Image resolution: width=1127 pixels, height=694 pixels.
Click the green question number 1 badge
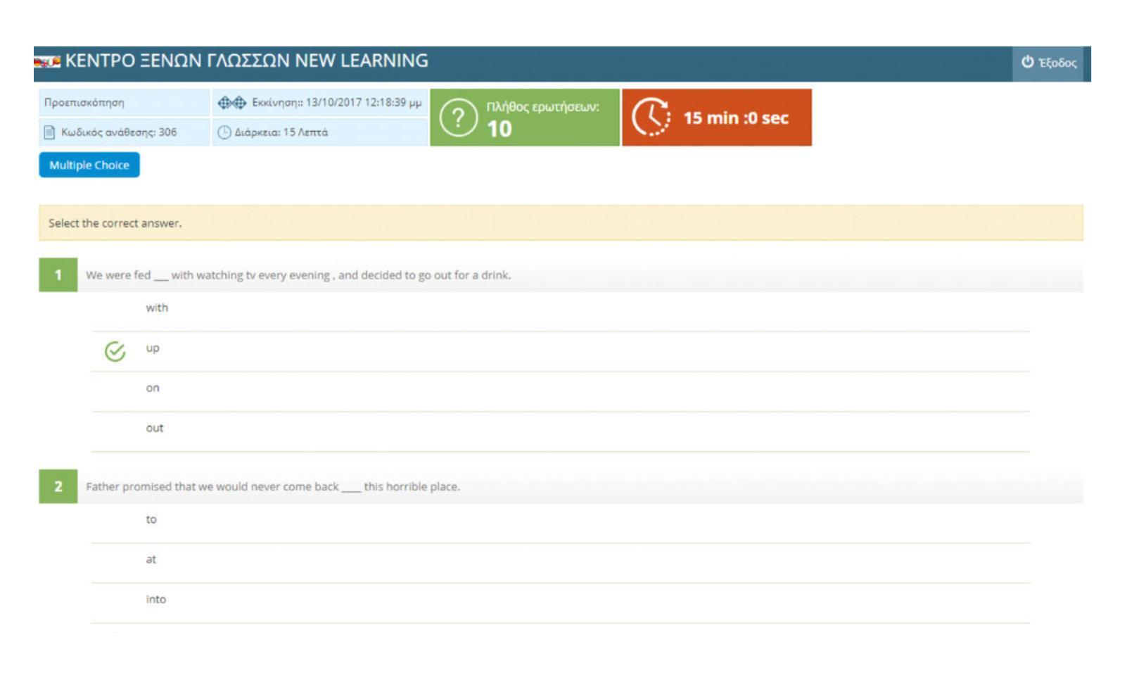[58, 275]
